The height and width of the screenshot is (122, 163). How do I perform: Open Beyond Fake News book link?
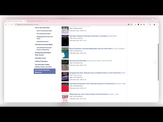click(91, 49)
